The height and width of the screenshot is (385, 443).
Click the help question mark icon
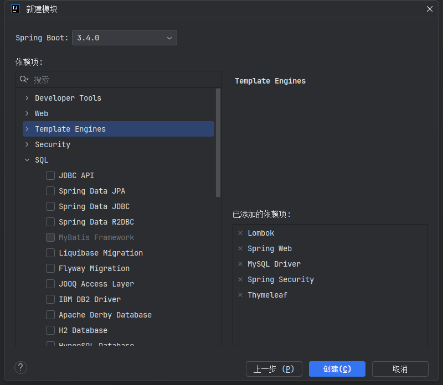pyautogui.click(x=20, y=368)
